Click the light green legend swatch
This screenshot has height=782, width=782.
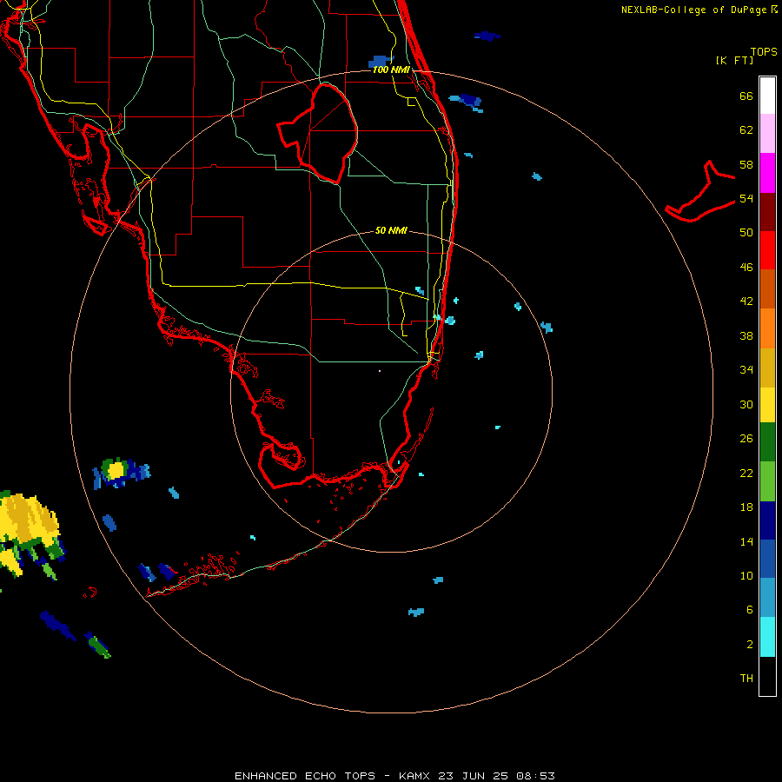click(767, 481)
